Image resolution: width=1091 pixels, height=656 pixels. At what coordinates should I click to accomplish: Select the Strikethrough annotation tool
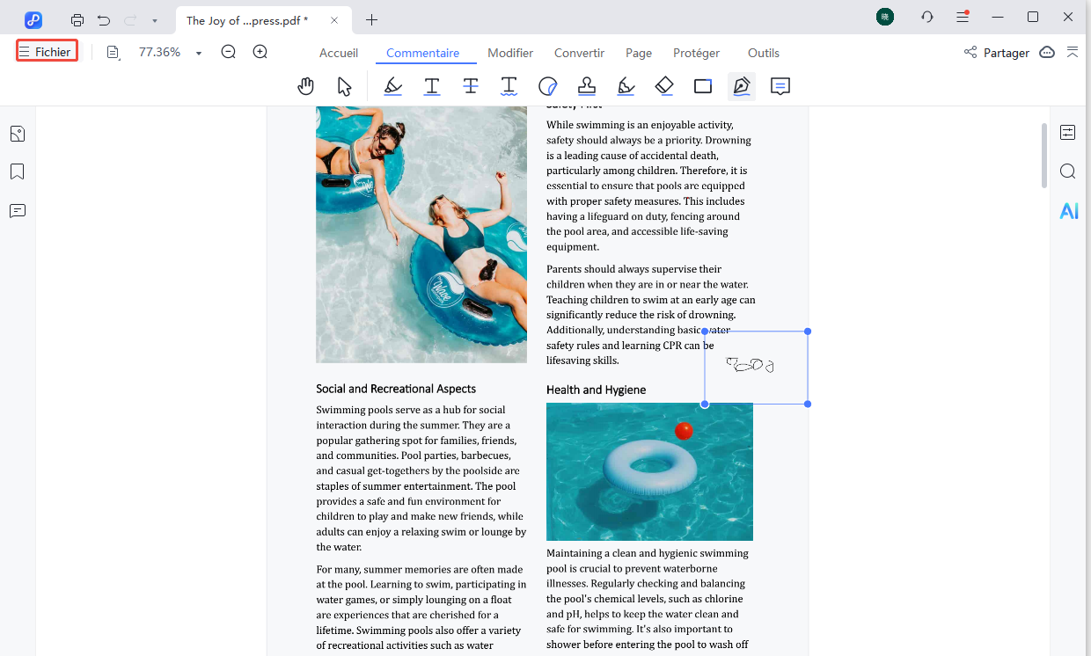(470, 85)
